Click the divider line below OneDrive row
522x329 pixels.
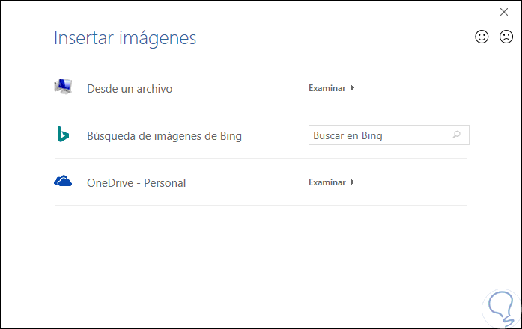(x=261, y=206)
